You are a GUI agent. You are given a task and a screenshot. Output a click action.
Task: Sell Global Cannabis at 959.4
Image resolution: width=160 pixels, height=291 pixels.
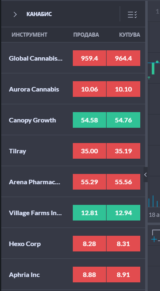click(x=89, y=58)
